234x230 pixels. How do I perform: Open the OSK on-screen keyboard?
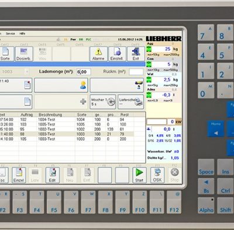coord(157,175)
